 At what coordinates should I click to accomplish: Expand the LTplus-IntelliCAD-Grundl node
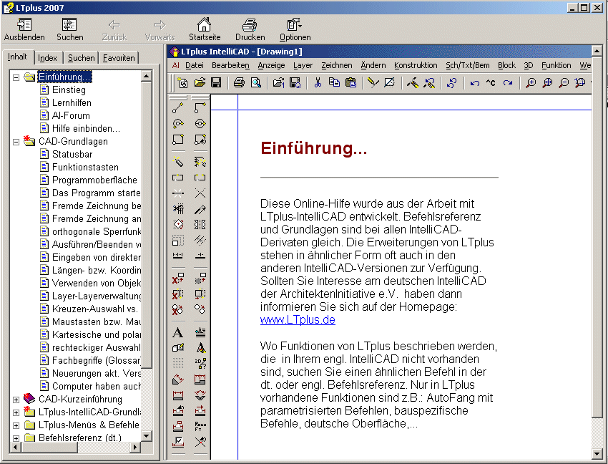pyautogui.click(x=16, y=412)
